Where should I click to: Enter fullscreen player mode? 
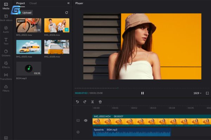207,93
